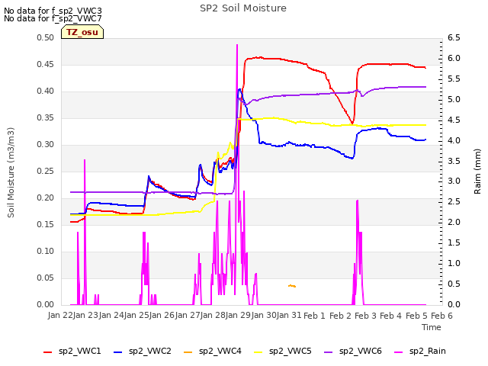Click the magenta sp2_Rain legend color marker

398,352
